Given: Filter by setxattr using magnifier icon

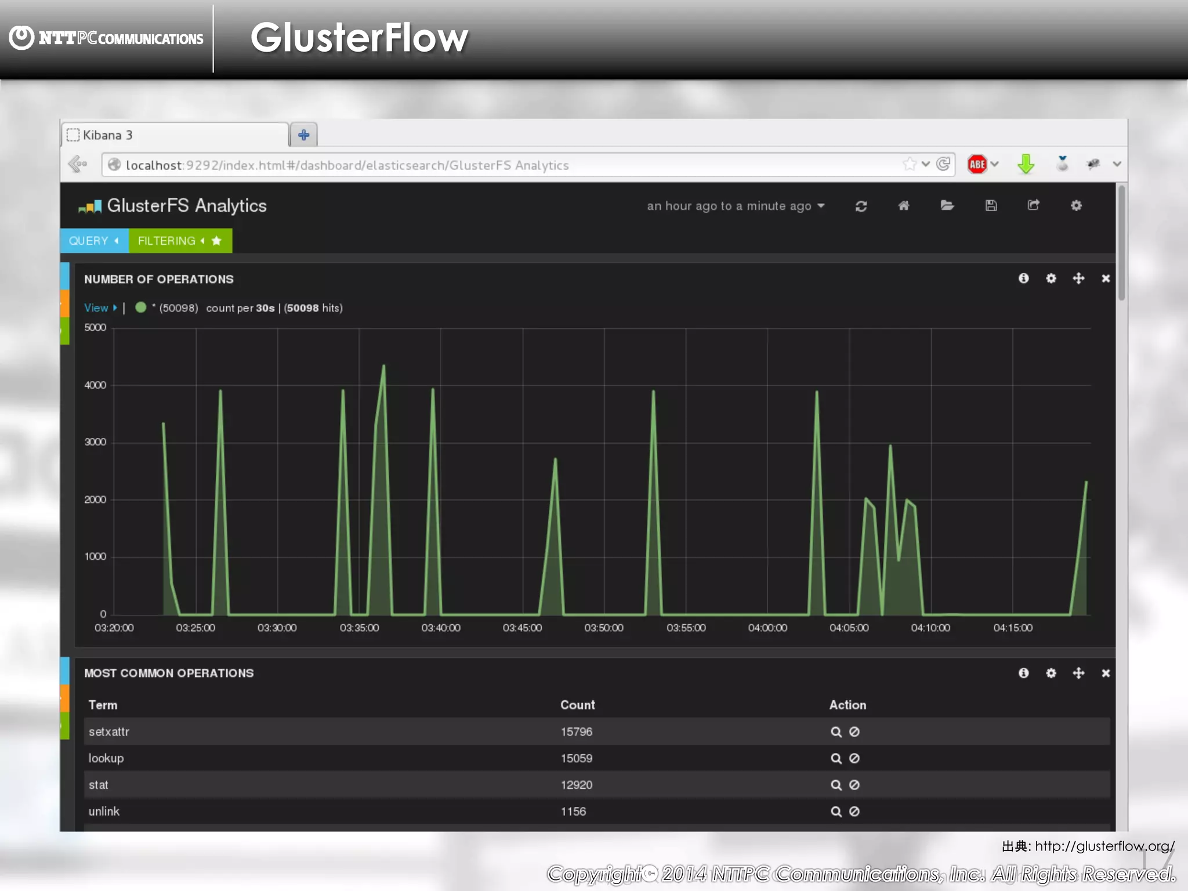Looking at the screenshot, I should coord(836,732).
